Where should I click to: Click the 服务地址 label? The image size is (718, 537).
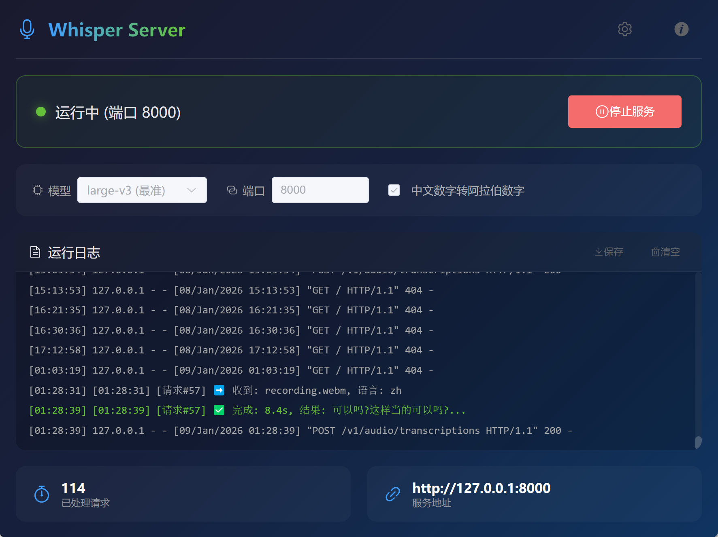(x=432, y=503)
